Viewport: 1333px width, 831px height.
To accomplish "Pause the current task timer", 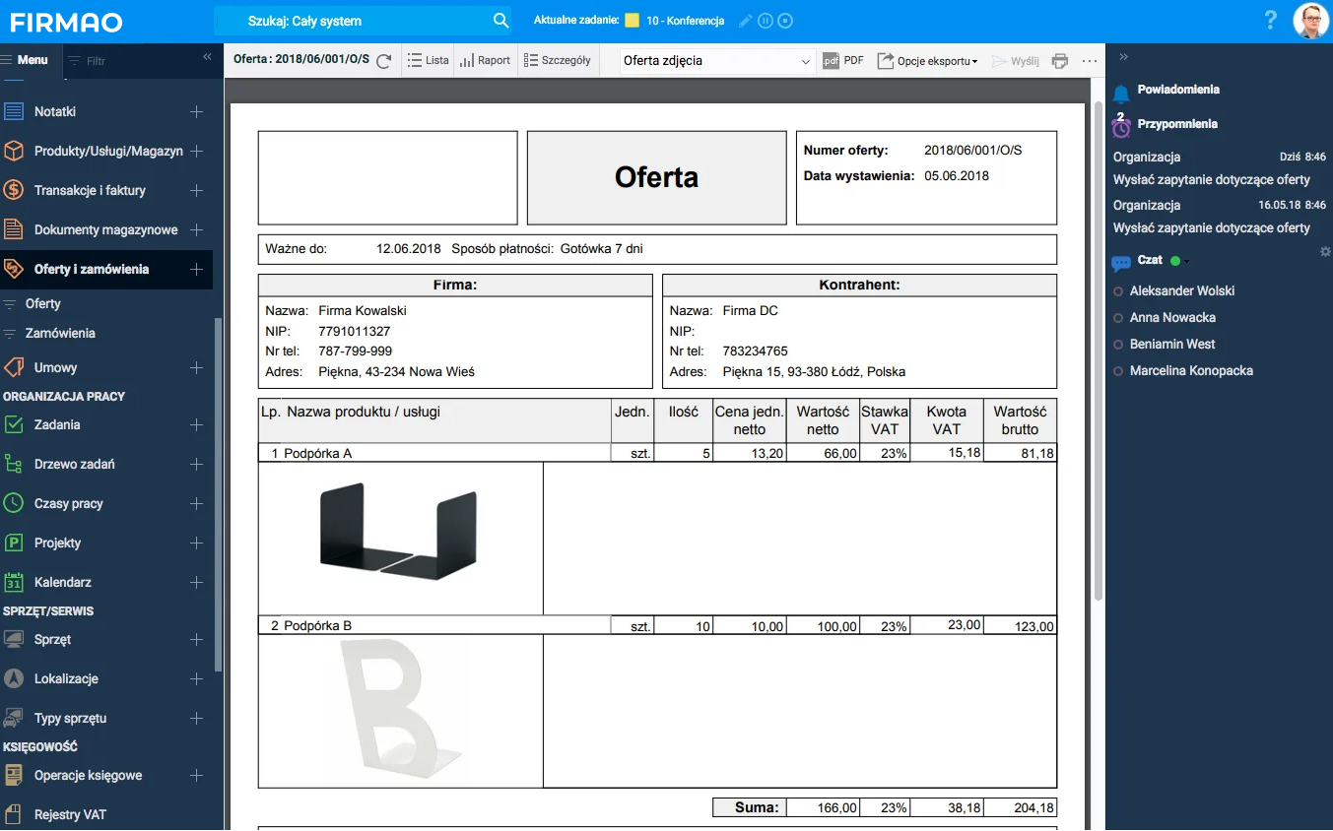I will 766,21.
